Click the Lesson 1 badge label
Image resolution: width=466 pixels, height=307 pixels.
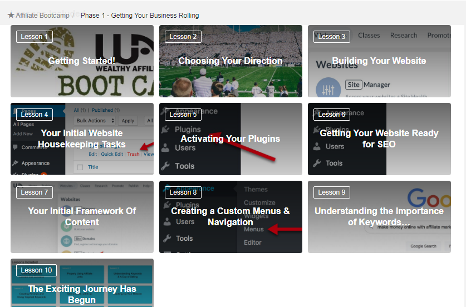[35, 37]
